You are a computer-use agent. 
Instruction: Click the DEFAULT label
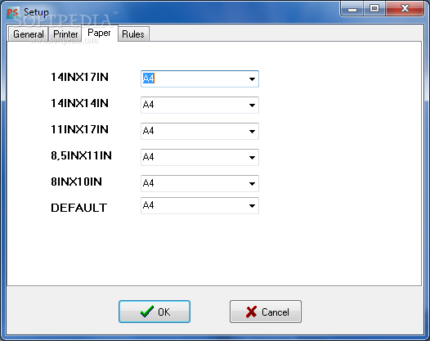[79, 208]
